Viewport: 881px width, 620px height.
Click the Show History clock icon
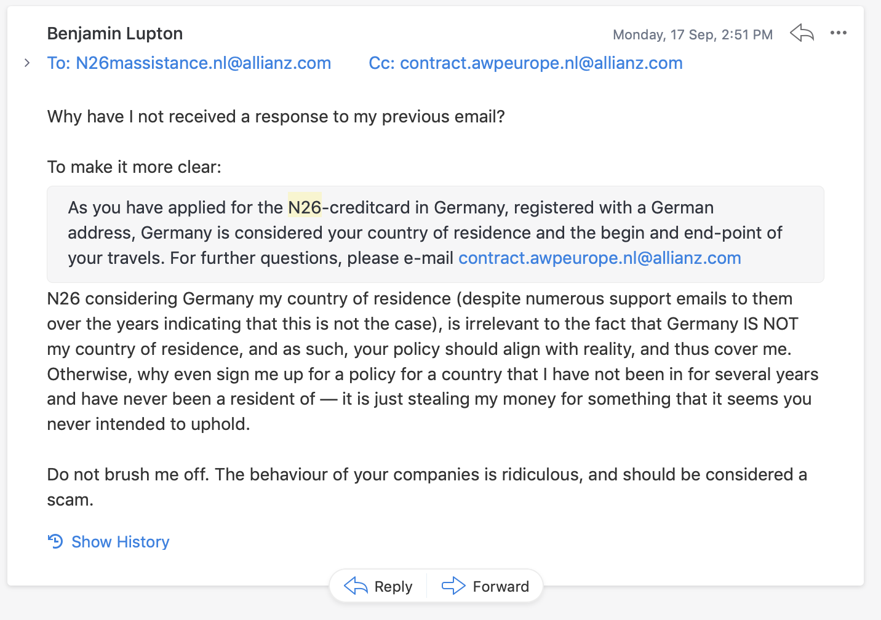[55, 541]
